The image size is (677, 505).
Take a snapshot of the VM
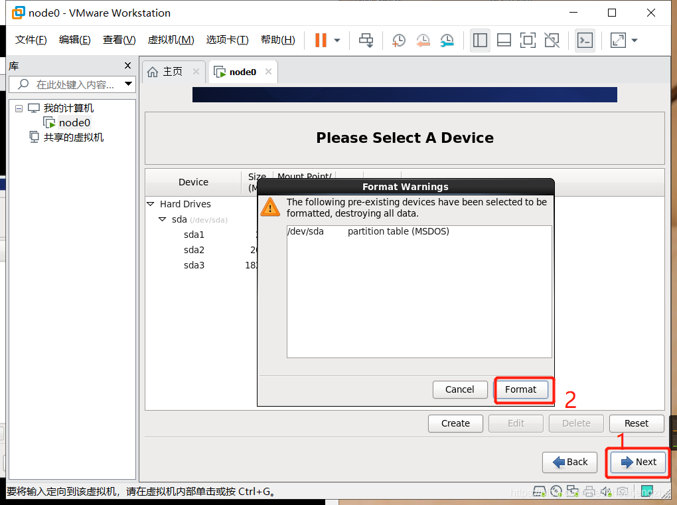click(x=398, y=41)
